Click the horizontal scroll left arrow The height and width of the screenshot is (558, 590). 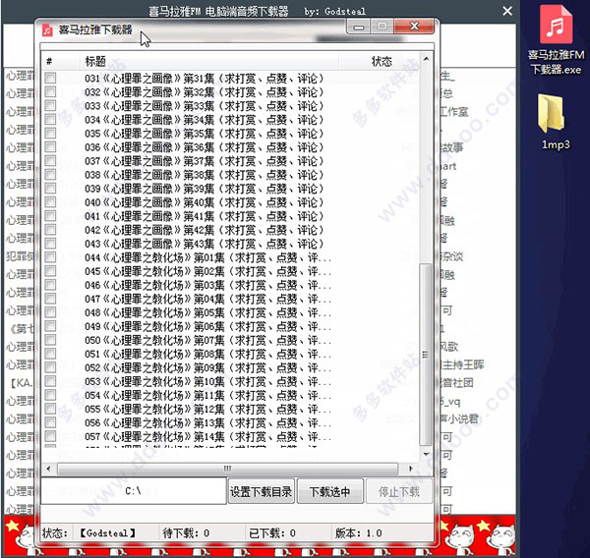point(48,469)
